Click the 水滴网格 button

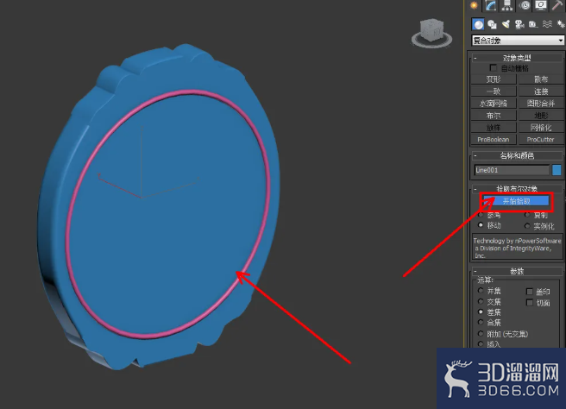(x=494, y=104)
